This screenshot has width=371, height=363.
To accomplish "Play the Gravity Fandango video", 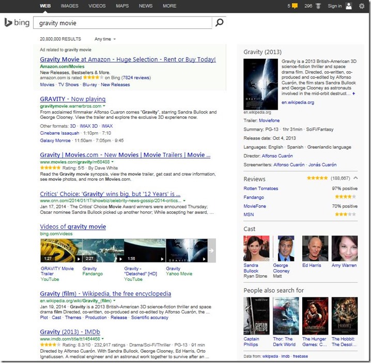I will tap(103, 250).
